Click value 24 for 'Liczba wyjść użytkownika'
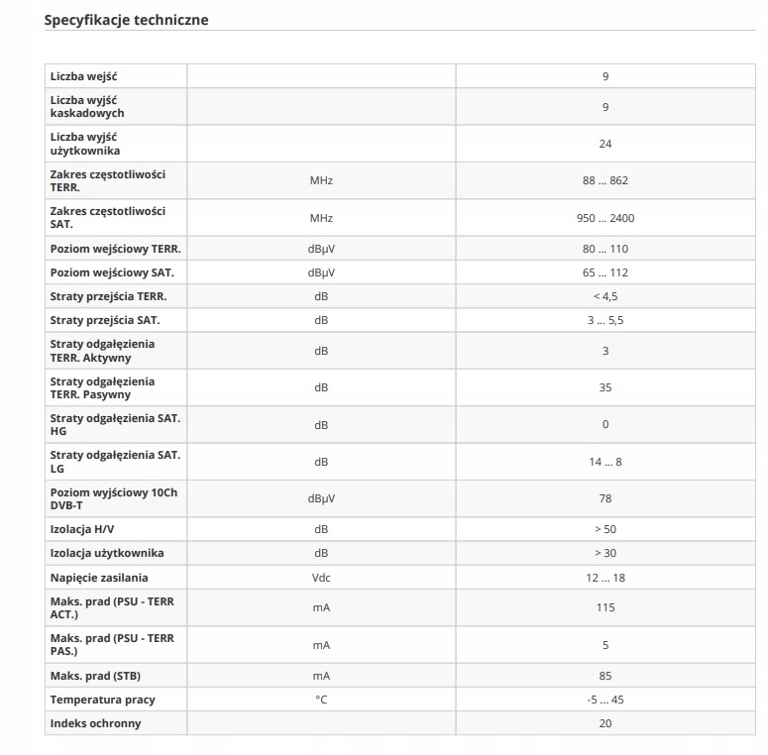Viewport: 768px width, 755px height. [605, 144]
